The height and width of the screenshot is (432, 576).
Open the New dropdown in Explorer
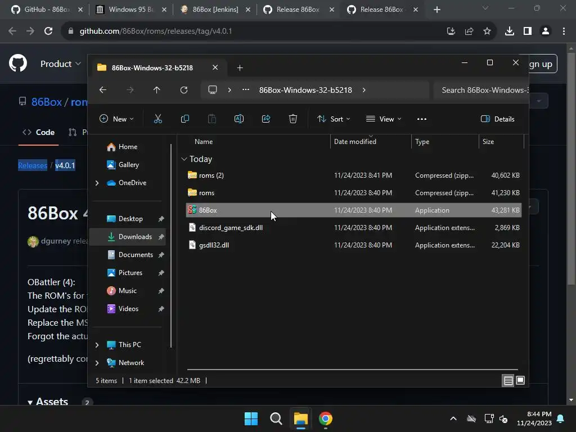click(x=117, y=119)
